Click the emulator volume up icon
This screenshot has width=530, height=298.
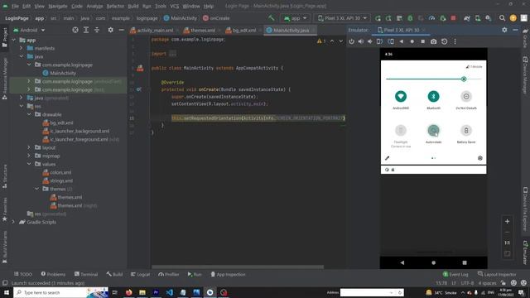click(x=361, y=41)
